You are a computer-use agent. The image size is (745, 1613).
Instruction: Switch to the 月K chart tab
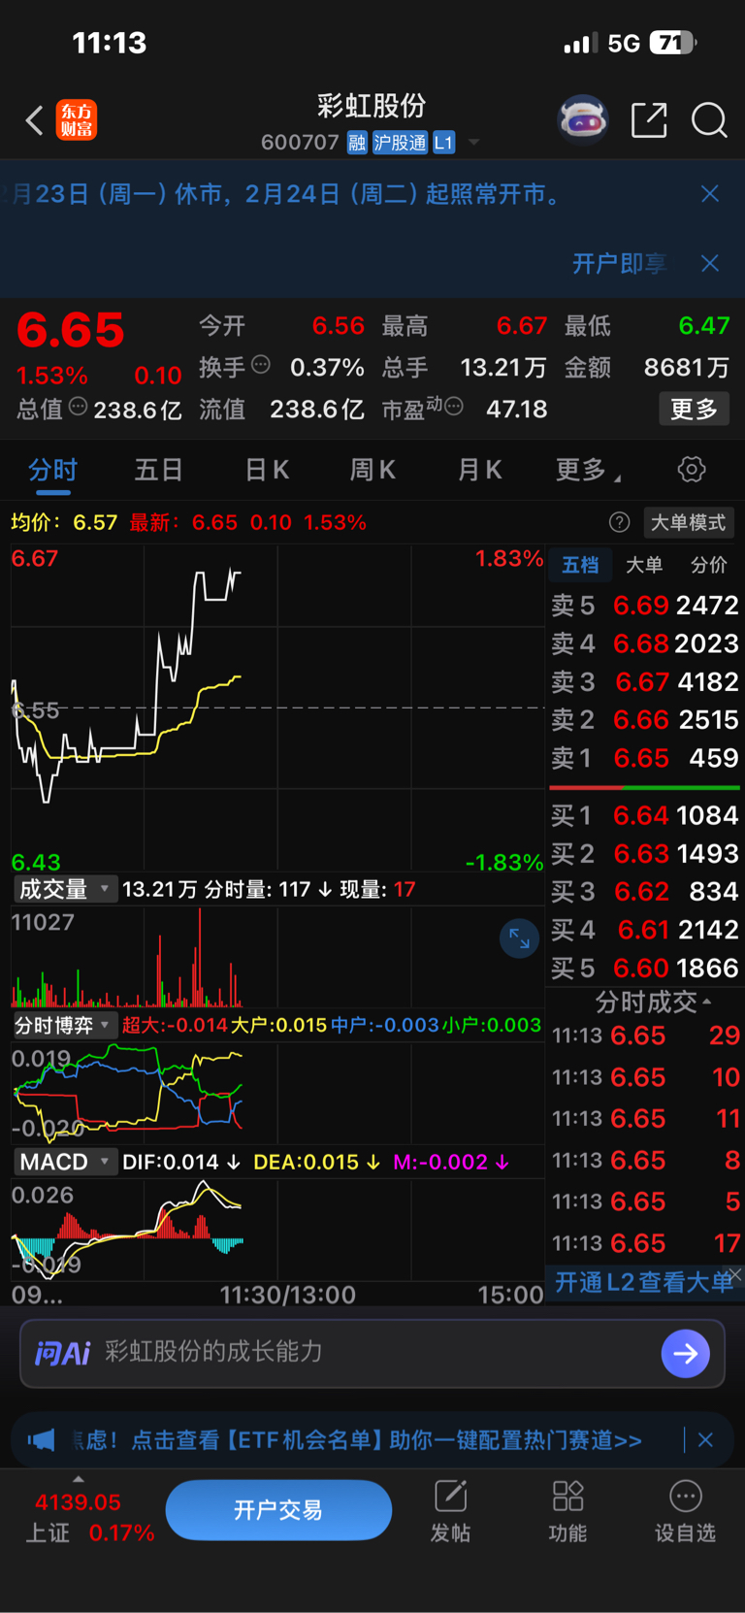click(x=479, y=471)
